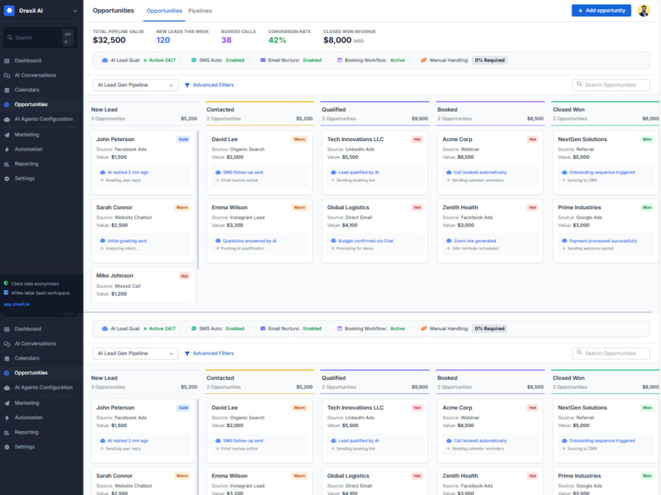Click the $8,000 closed won revenue
Screen dimensions: 661x495
pos(337,40)
